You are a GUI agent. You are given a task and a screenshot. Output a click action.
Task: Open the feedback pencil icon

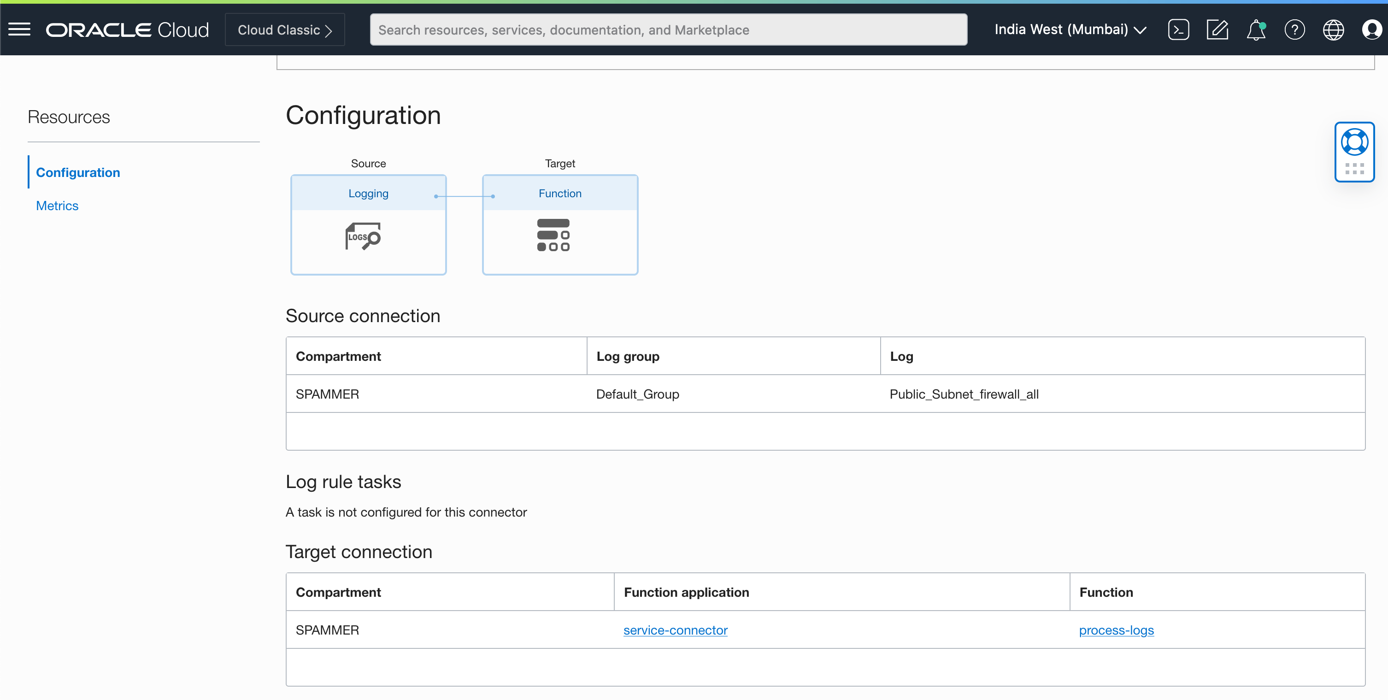point(1218,29)
